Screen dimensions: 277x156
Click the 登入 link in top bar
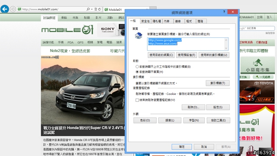[x=269, y=17]
